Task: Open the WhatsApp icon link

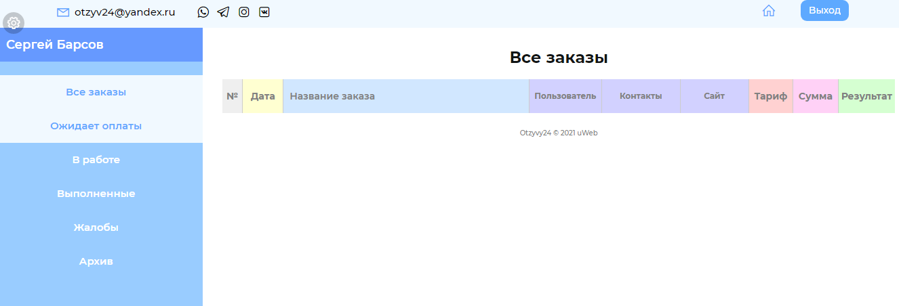Action: (203, 12)
